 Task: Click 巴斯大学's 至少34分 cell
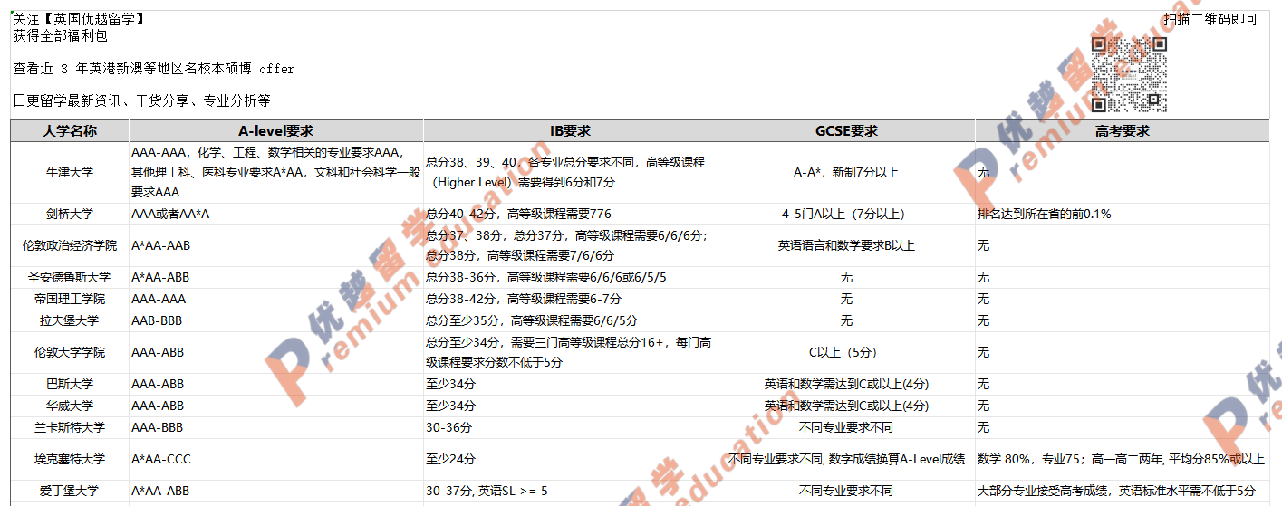(x=571, y=384)
